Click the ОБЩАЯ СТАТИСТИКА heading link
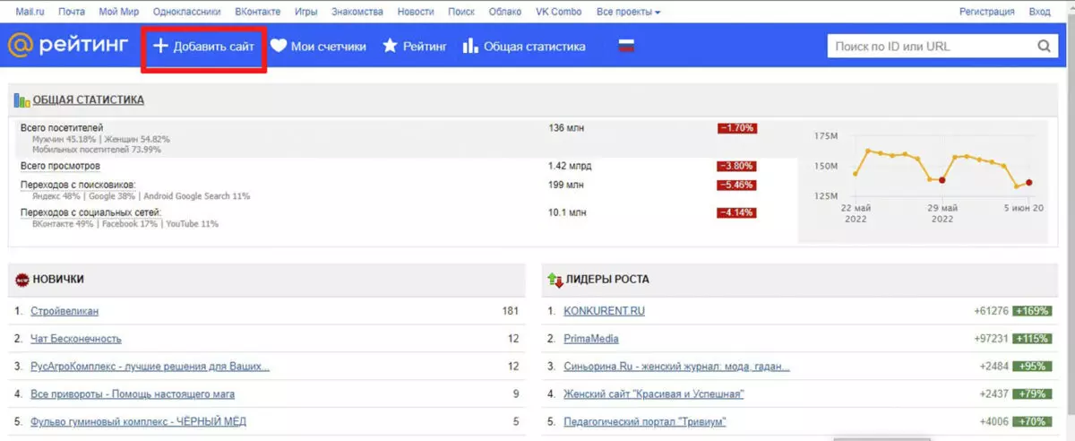1075x441 pixels. point(89,100)
